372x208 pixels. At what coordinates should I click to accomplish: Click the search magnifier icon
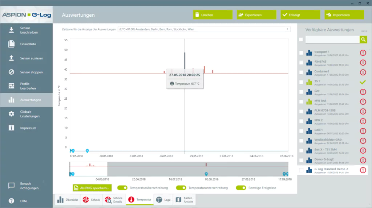point(363,39)
